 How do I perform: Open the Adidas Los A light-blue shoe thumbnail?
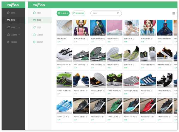(64, 106)
